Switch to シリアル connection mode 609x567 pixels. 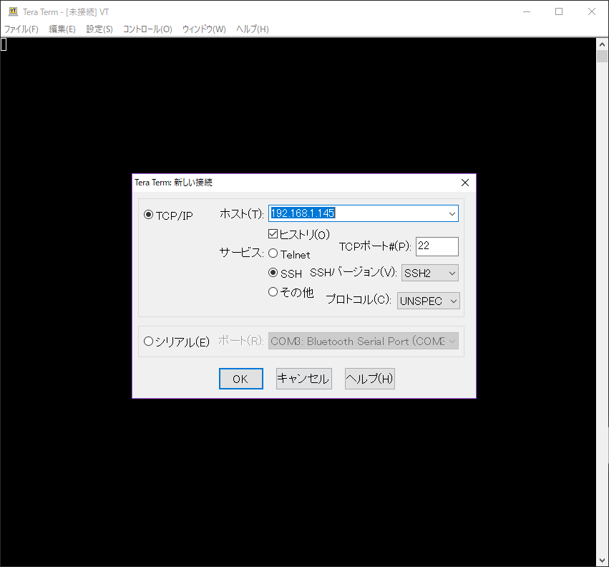tap(149, 341)
